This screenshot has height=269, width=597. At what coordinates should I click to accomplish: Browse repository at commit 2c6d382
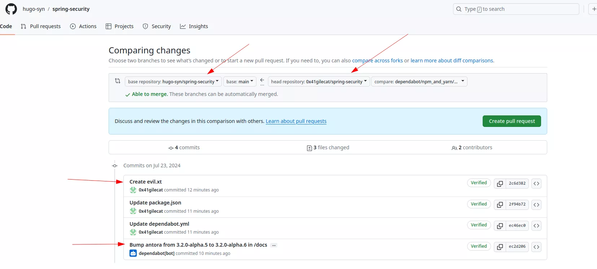536,184
